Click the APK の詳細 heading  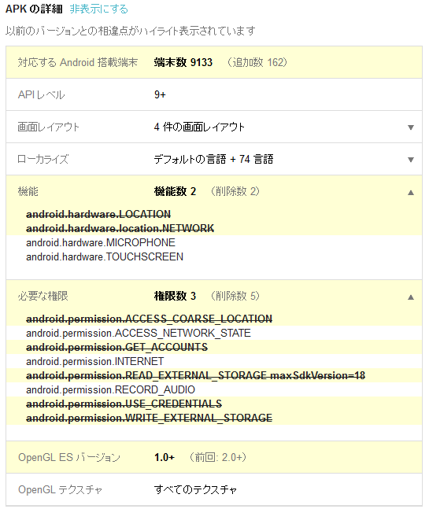pos(34,9)
